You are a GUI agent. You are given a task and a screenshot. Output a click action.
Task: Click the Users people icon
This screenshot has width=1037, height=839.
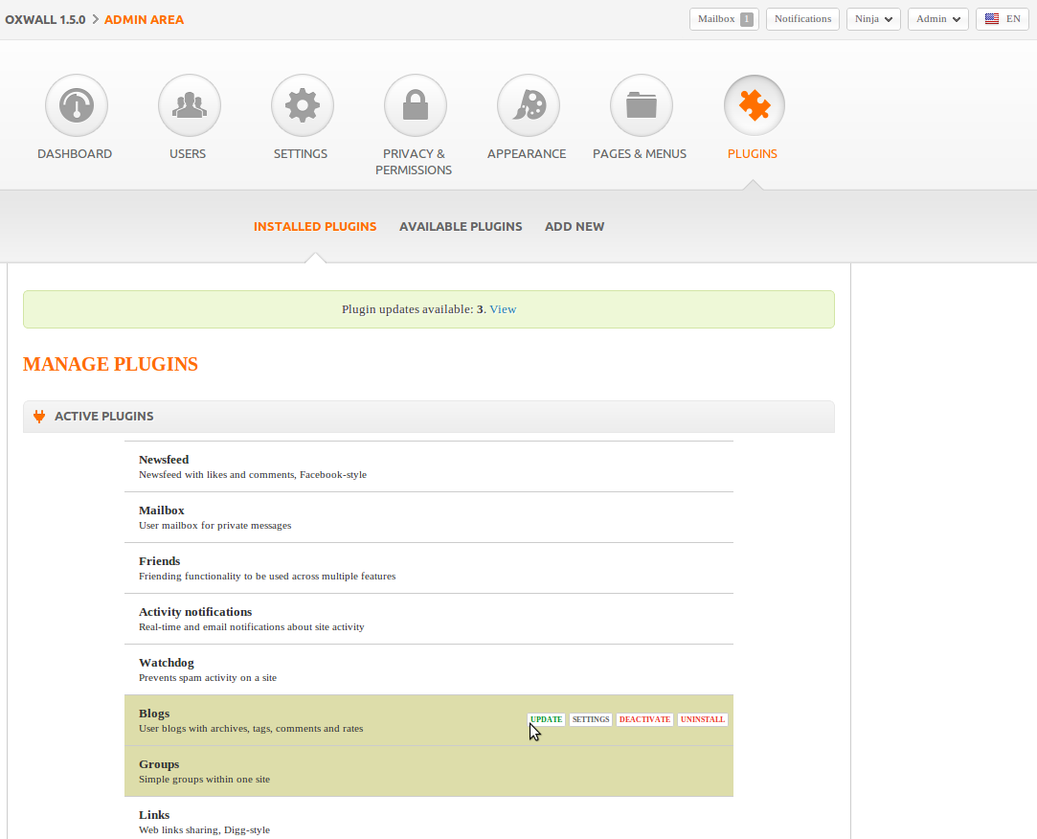[x=189, y=105]
